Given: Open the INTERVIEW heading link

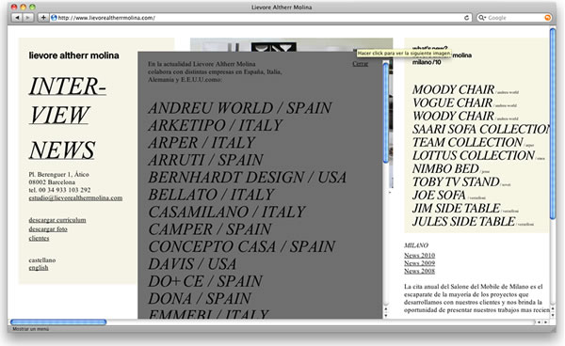Looking at the screenshot, I should click(x=67, y=101).
